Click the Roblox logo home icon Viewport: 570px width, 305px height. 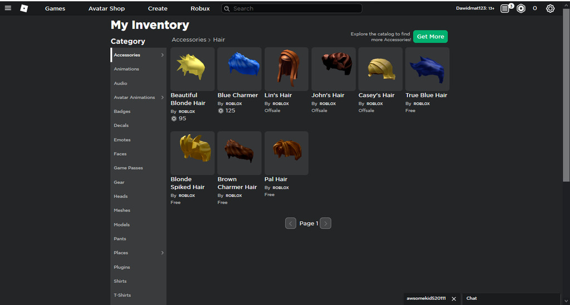click(24, 8)
